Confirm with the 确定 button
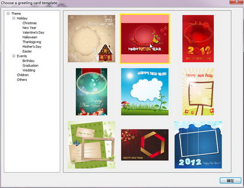 230,181
